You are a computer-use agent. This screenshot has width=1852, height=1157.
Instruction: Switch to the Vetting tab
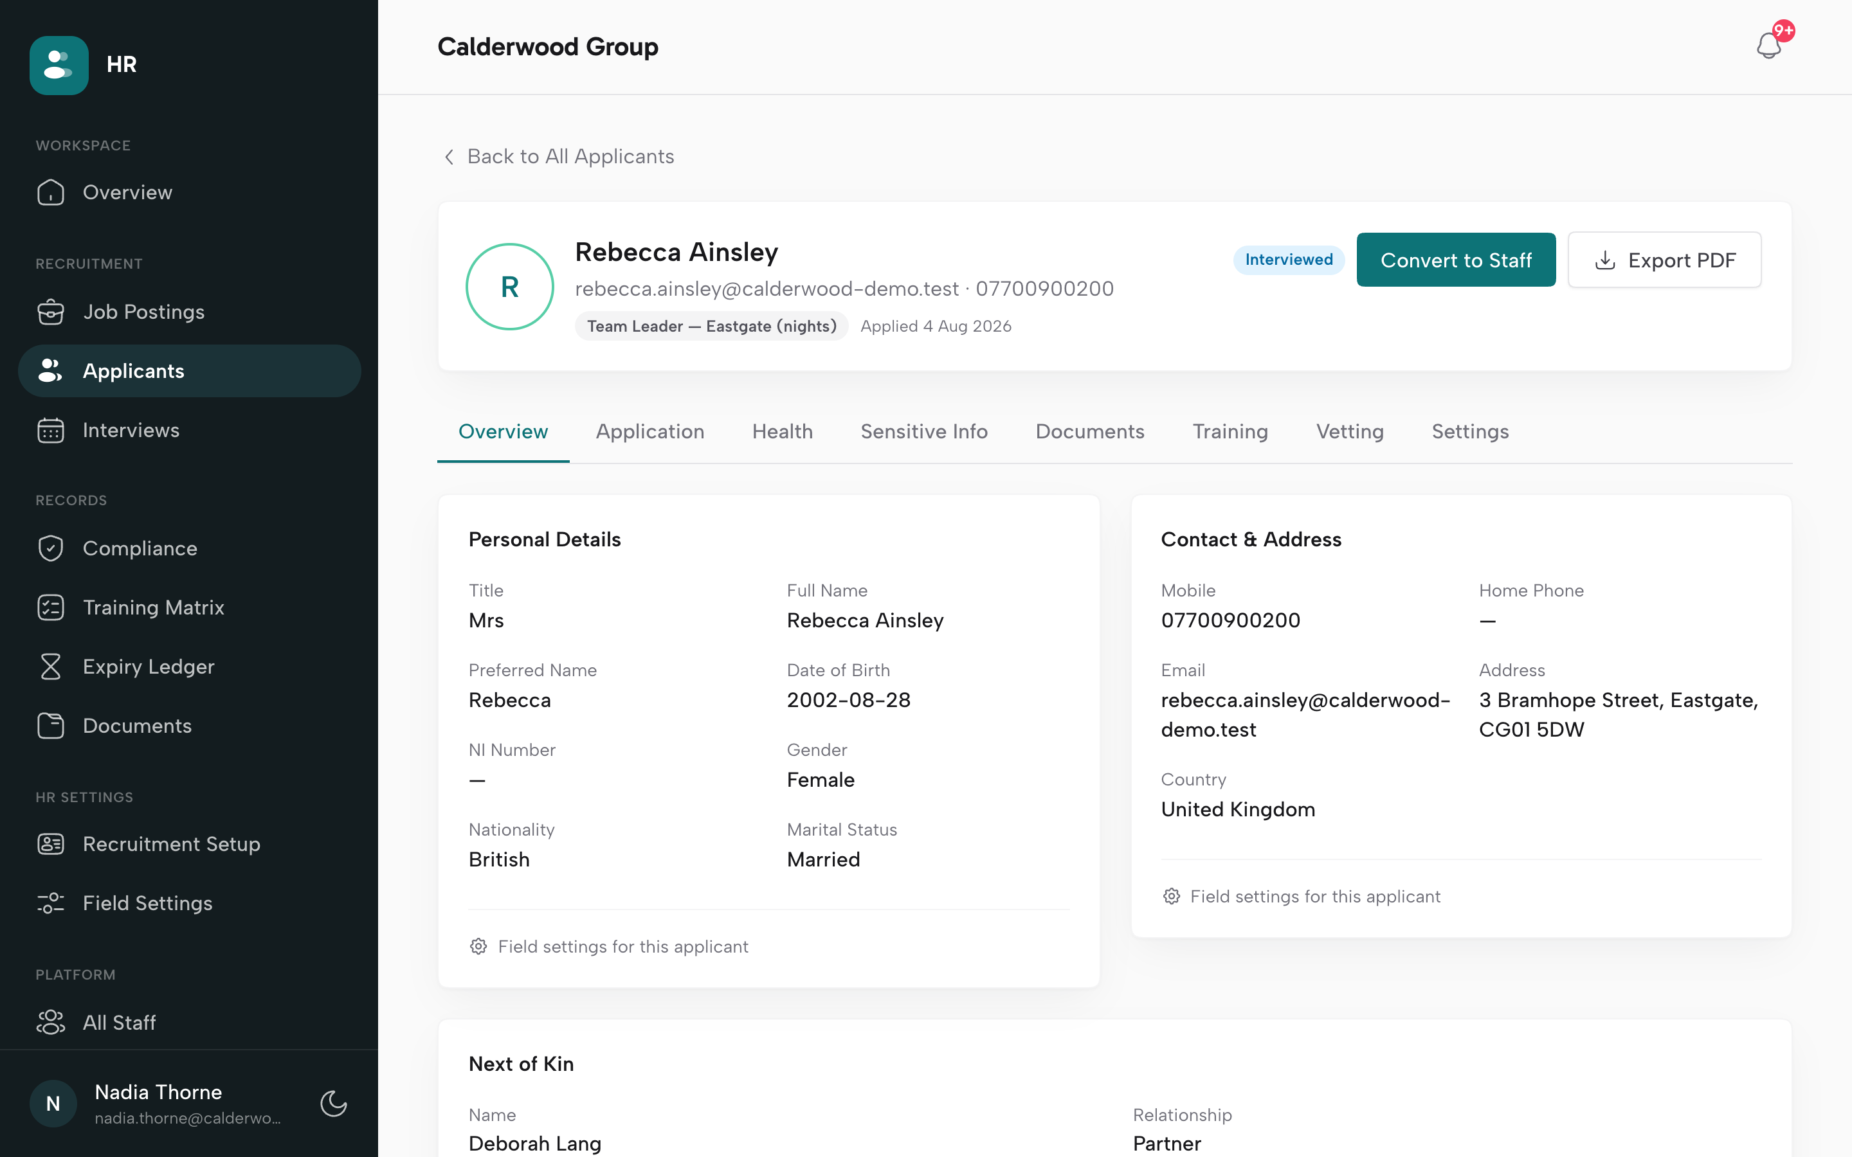[x=1350, y=431]
